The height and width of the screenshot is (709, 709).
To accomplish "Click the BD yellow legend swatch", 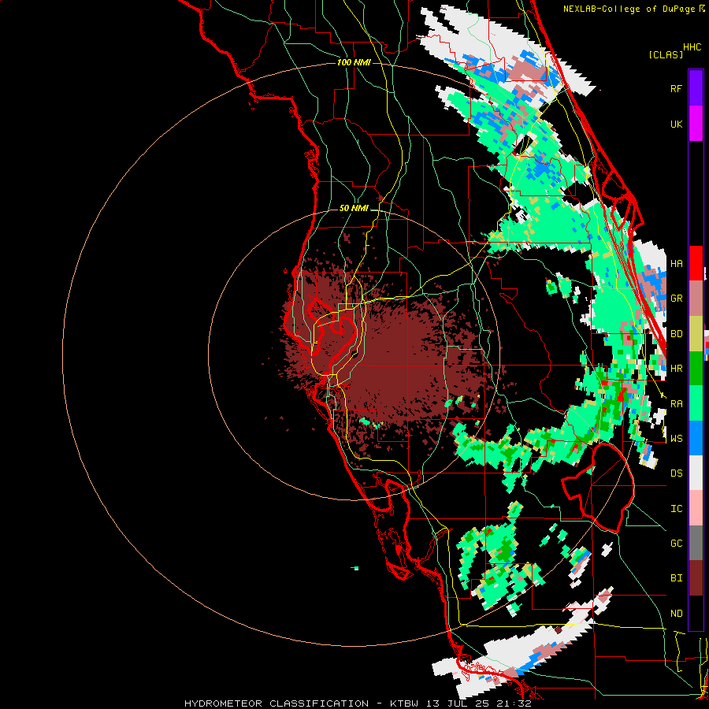I will 696,333.
